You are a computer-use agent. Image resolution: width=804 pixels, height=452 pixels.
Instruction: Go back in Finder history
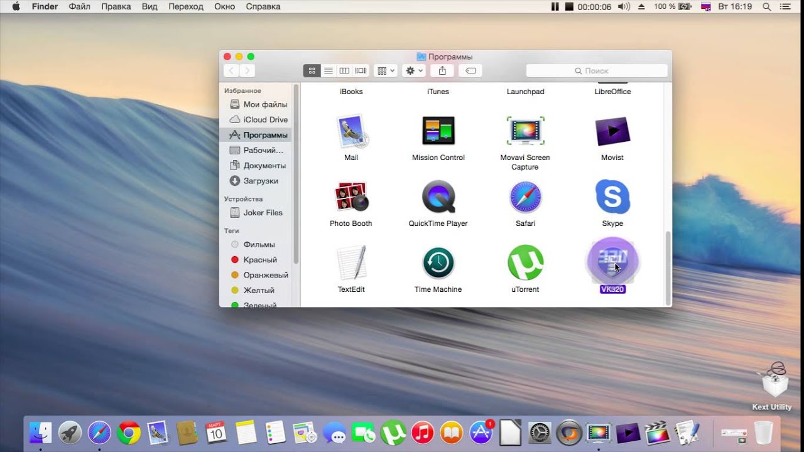231,71
